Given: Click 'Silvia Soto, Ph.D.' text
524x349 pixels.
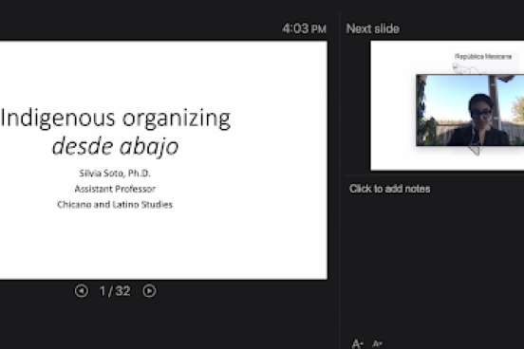Looking at the screenshot, I should click(115, 173).
